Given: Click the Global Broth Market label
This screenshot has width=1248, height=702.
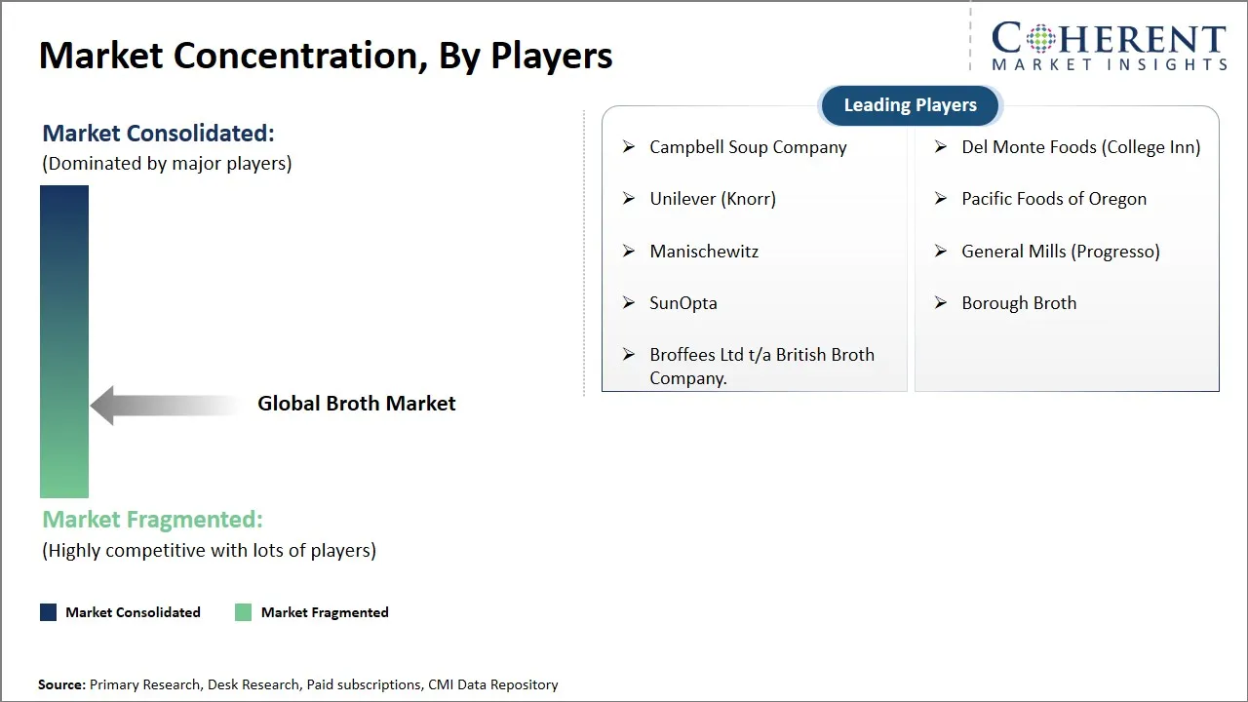Looking at the screenshot, I should (356, 404).
